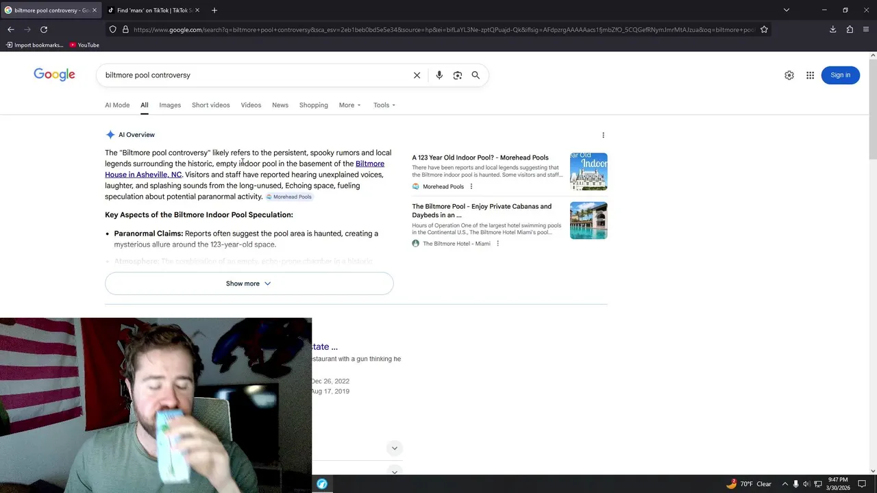Viewport: 877px width, 493px height.
Task: Open the notifications icon in the taskbar
Action: [862, 484]
